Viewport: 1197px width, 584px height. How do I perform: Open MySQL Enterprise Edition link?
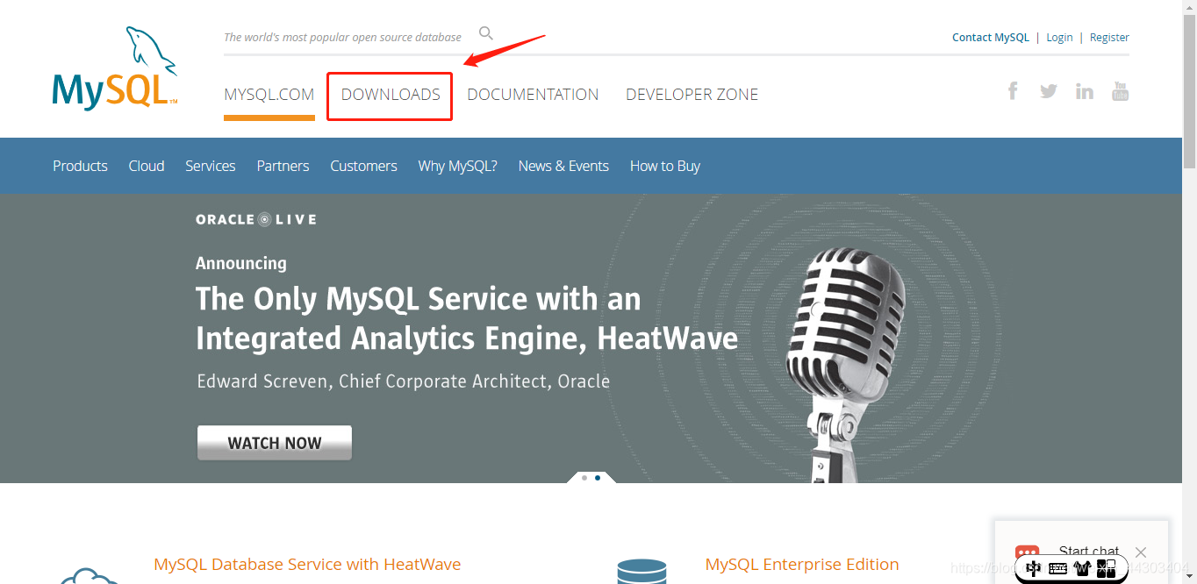click(x=802, y=564)
